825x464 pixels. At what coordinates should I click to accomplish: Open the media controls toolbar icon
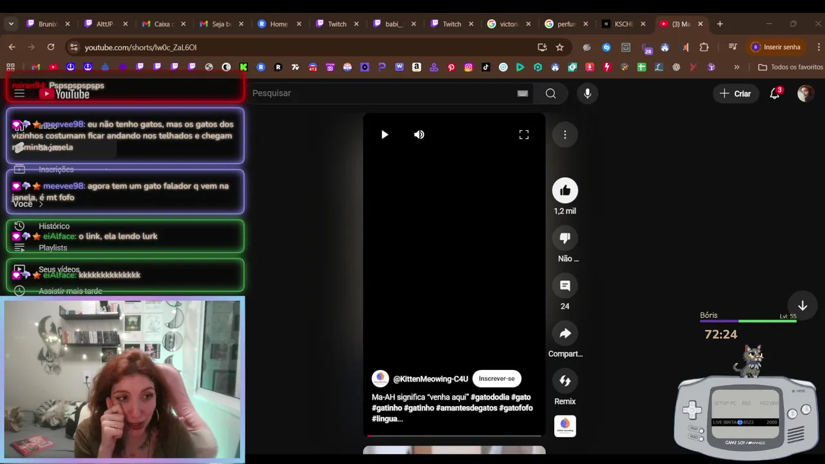pyautogui.click(x=733, y=47)
